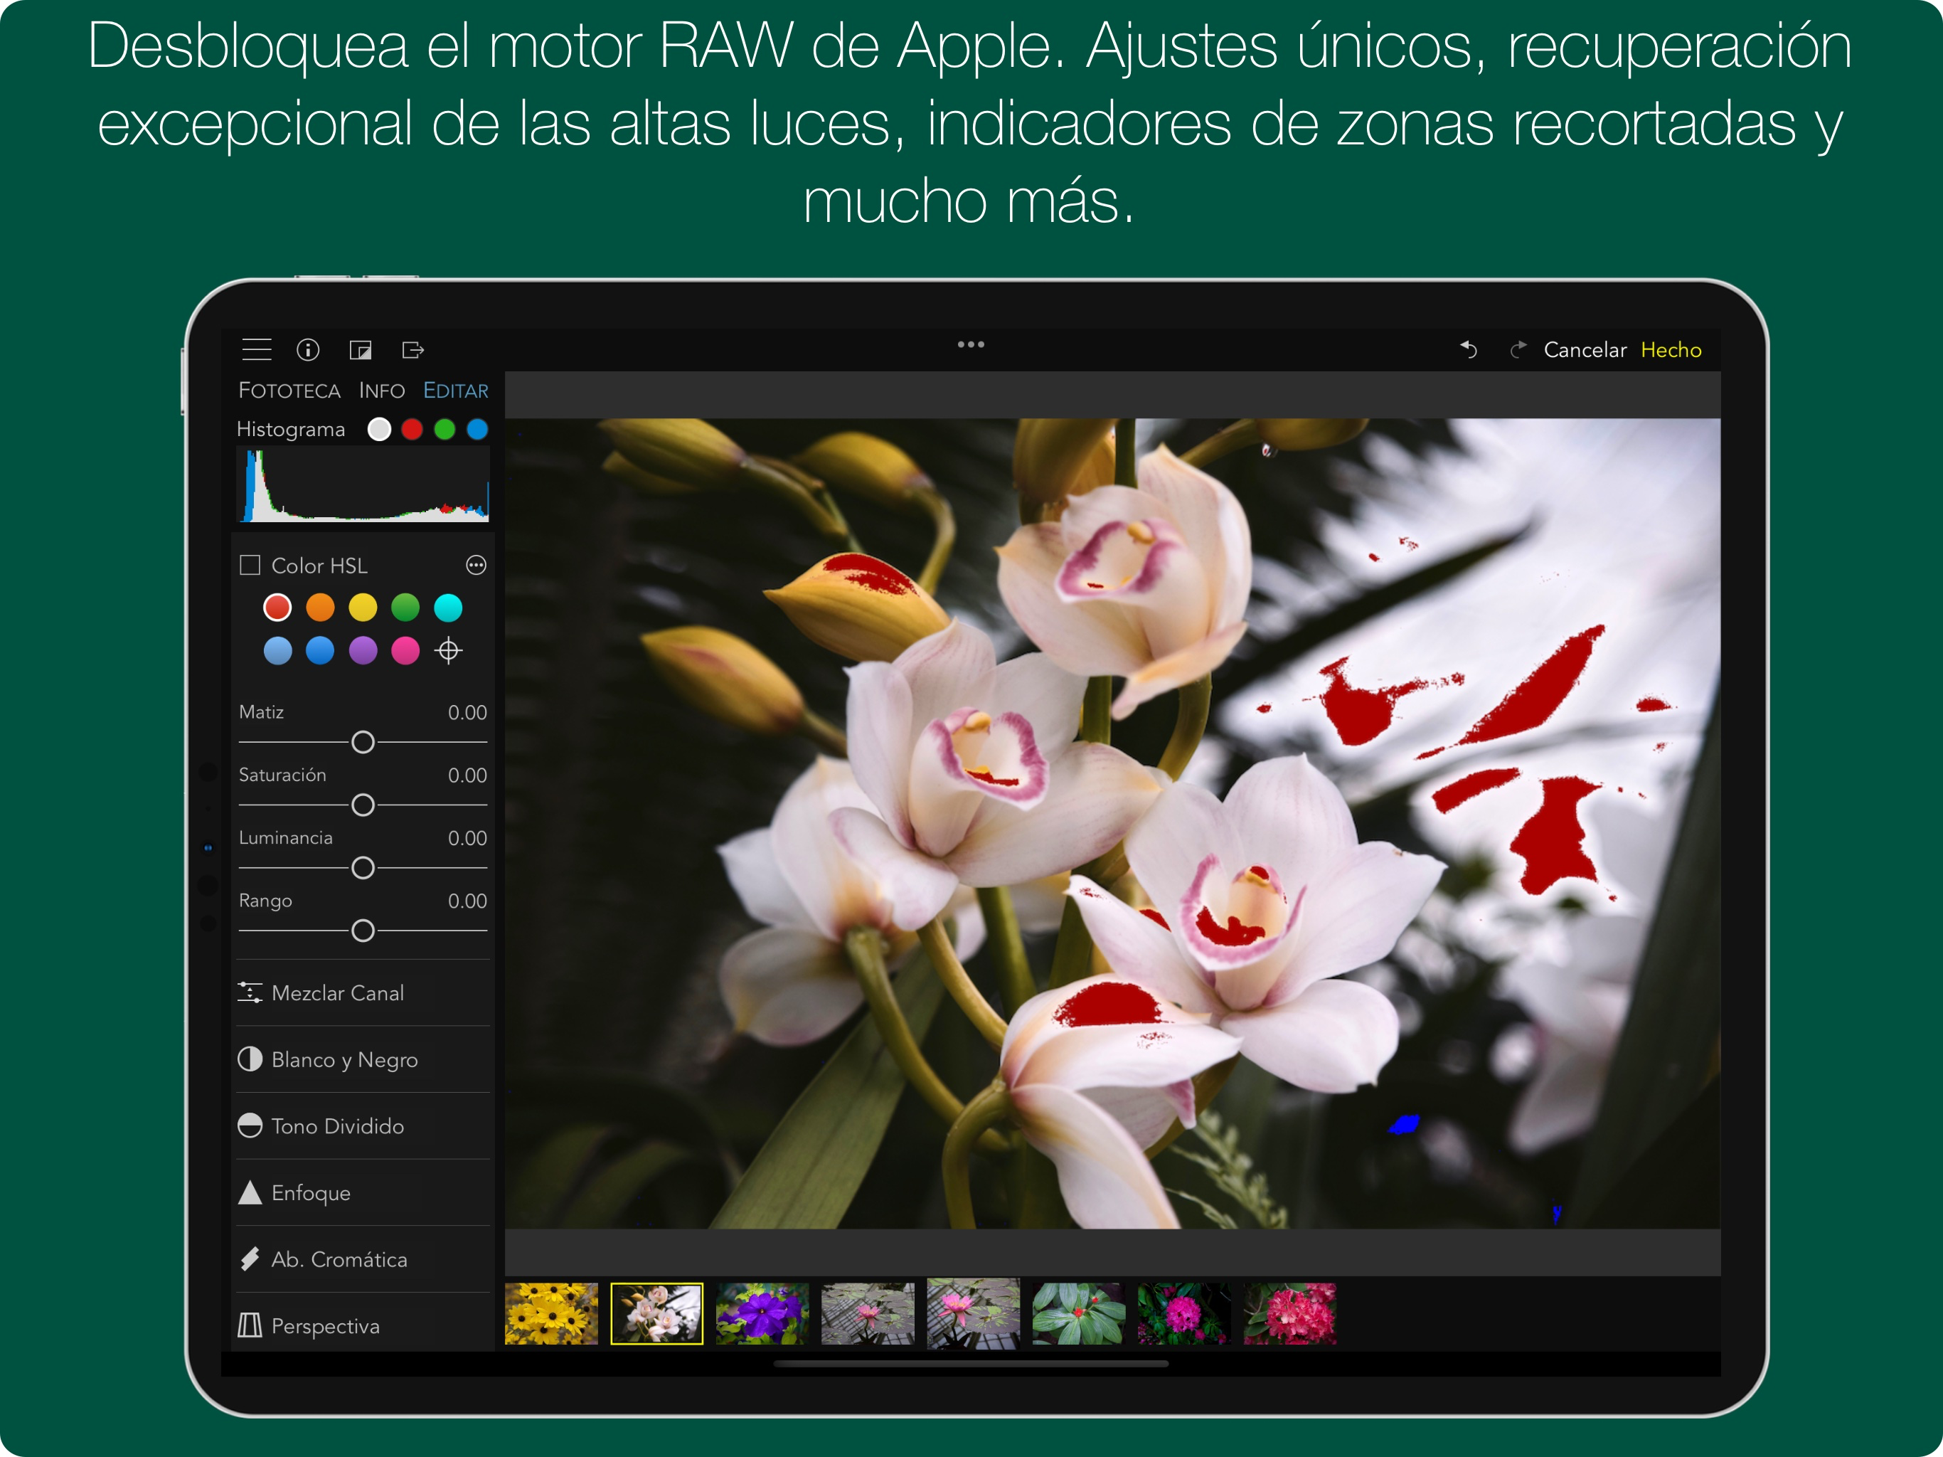Open the hamburger menu icon
This screenshot has height=1457, width=1943.
[x=257, y=350]
